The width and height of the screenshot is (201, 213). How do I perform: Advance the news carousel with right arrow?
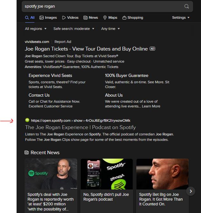(191, 191)
